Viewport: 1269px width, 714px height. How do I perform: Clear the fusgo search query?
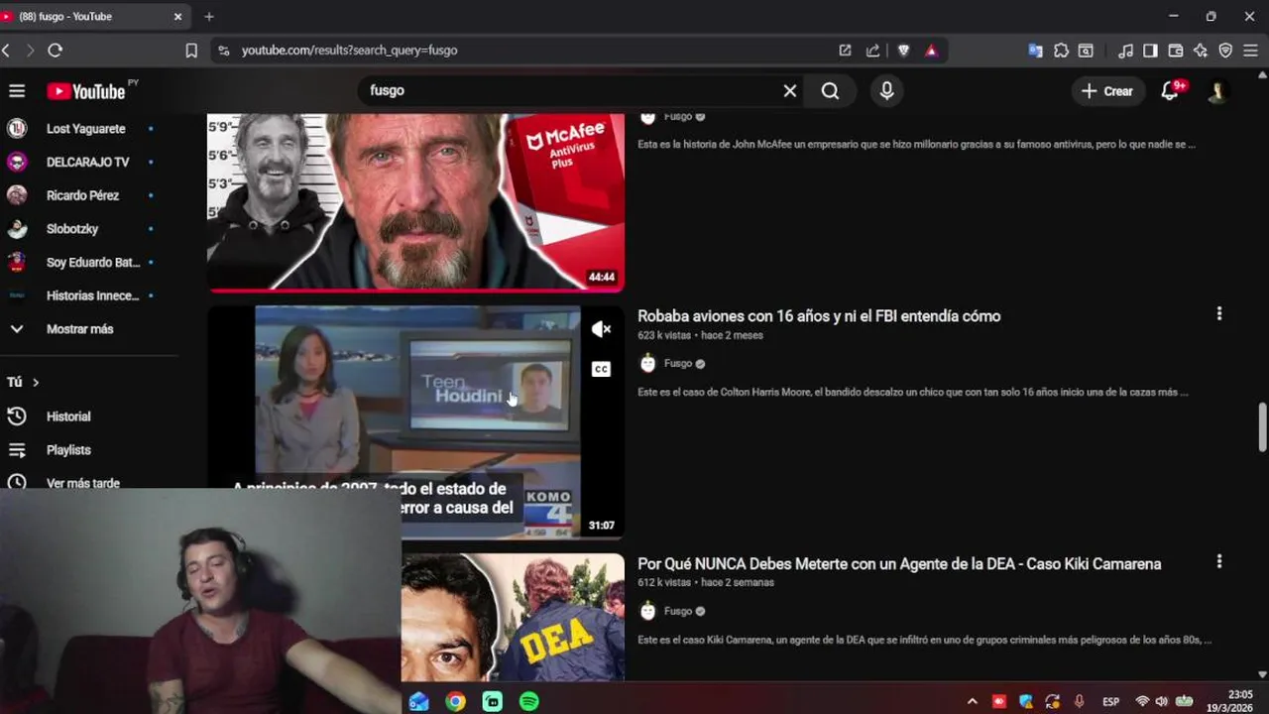(x=790, y=91)
